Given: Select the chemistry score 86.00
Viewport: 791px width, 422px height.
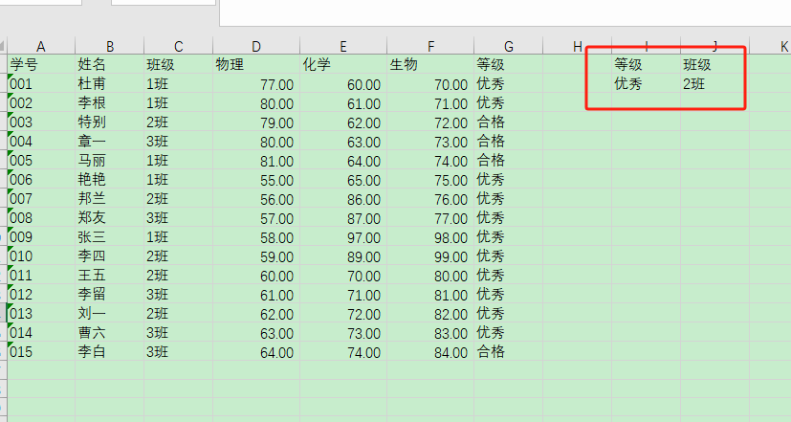Looking at the screenshot, I should pyautogui.click(x=343, y=198).
